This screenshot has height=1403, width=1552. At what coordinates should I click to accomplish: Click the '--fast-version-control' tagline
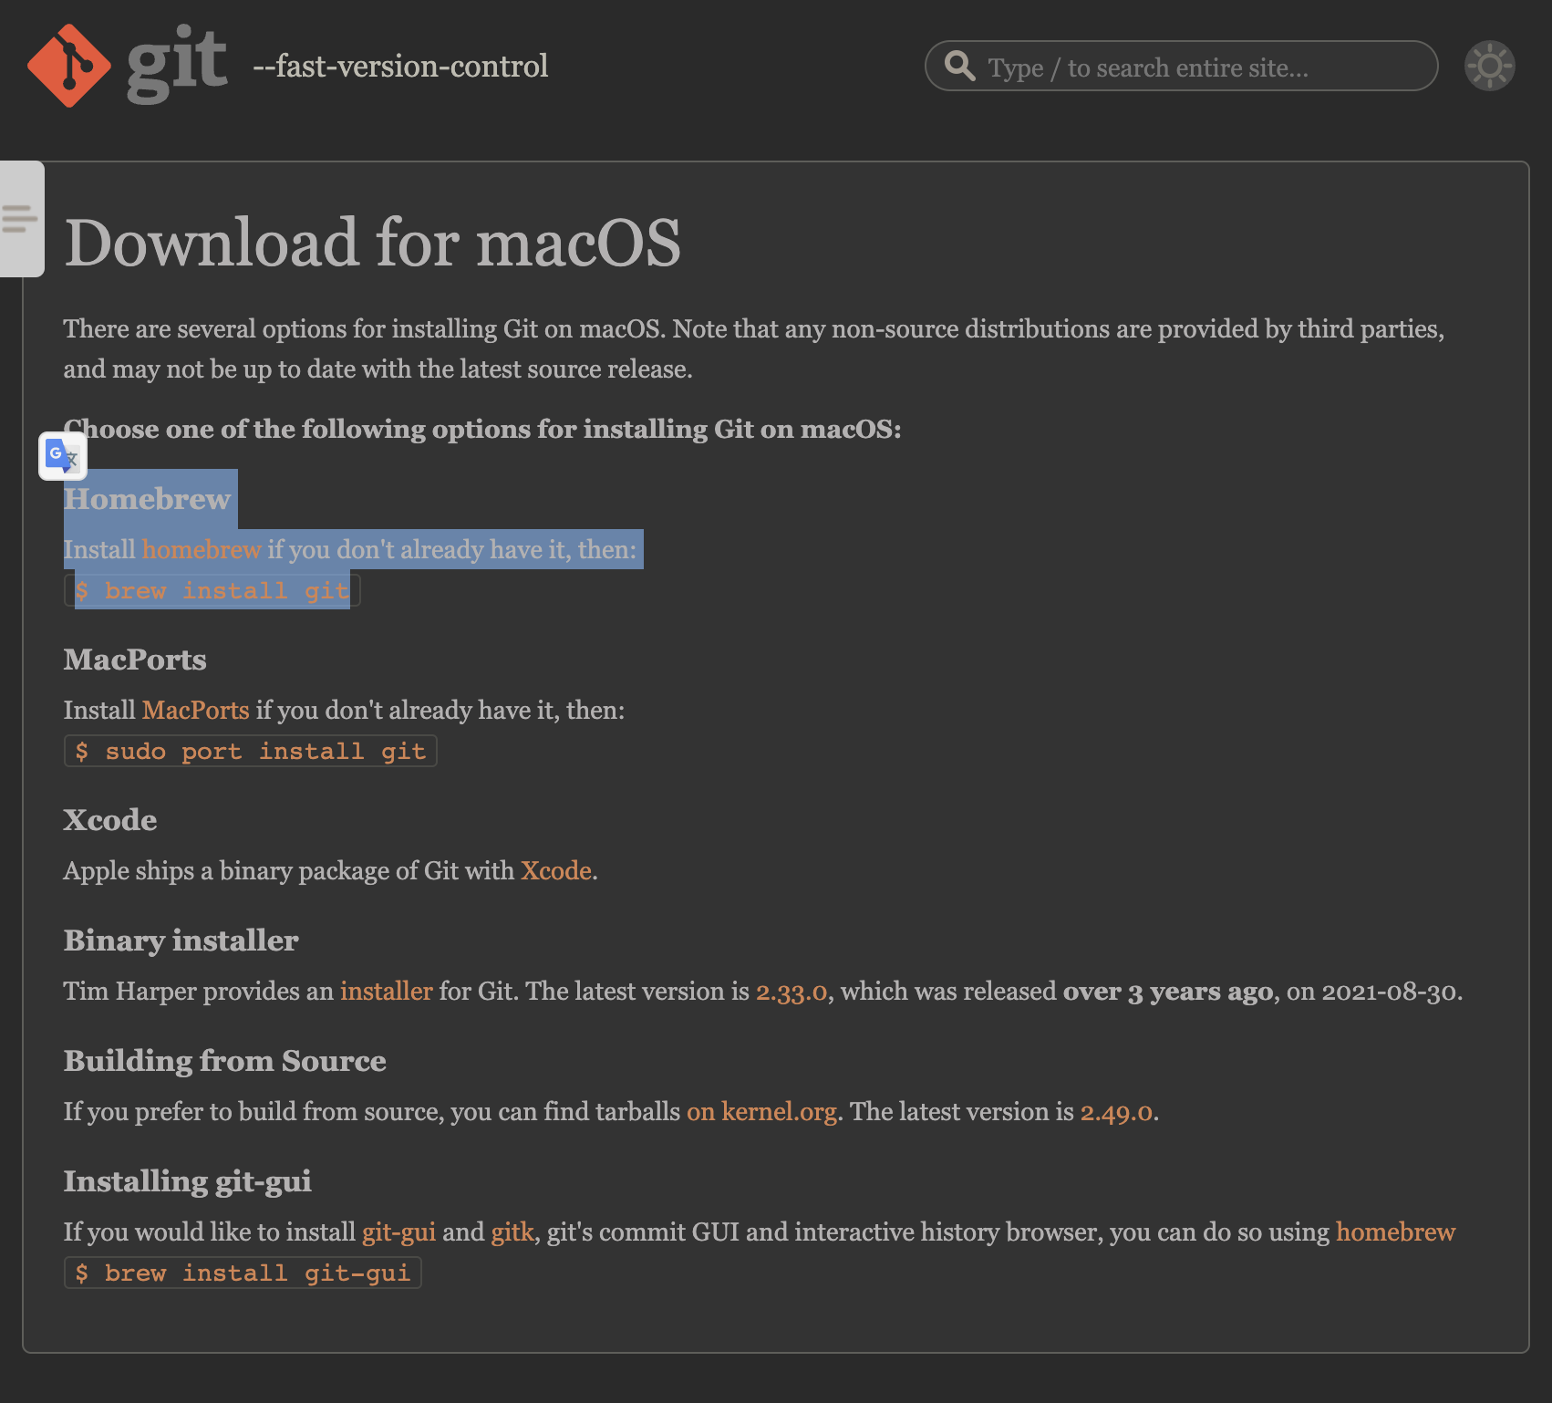tap(400, 66)
